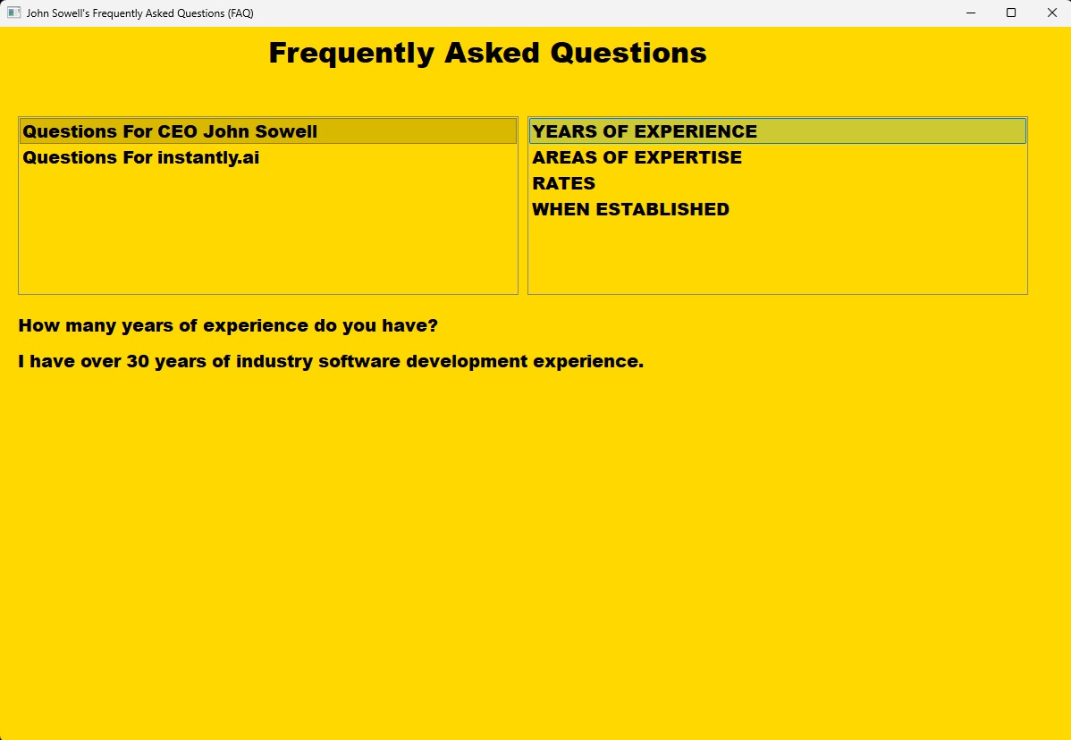Click the 'How many years of experience' question

(228, 326)
